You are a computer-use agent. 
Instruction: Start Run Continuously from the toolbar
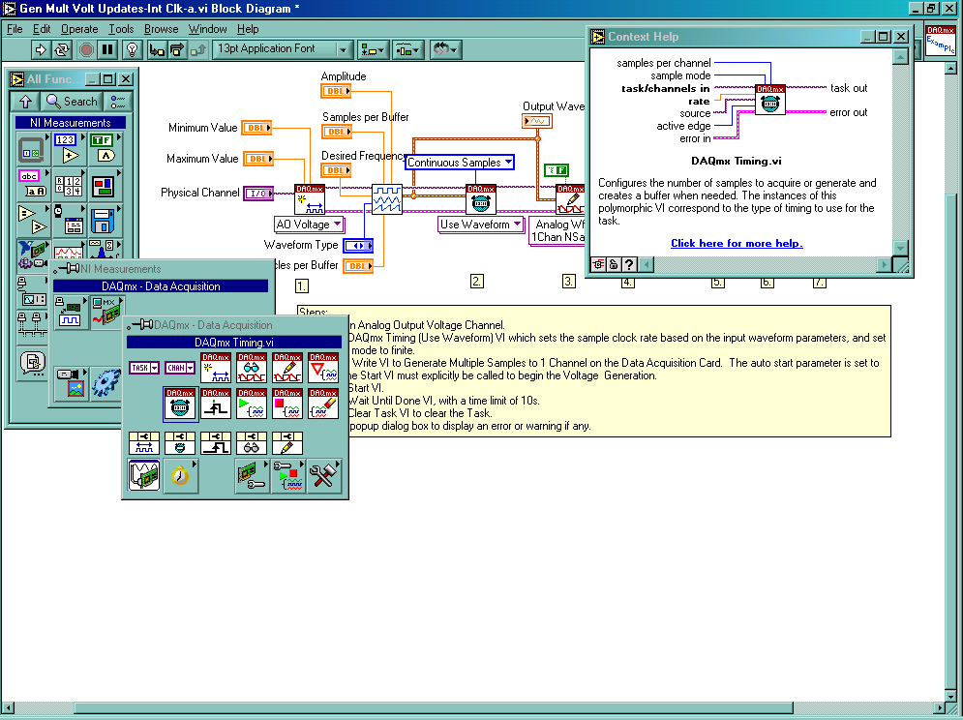62,49
